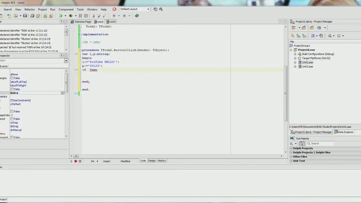Open the Component menu
This screenshot has height=203, width=361.
click(x=66, y=10)
